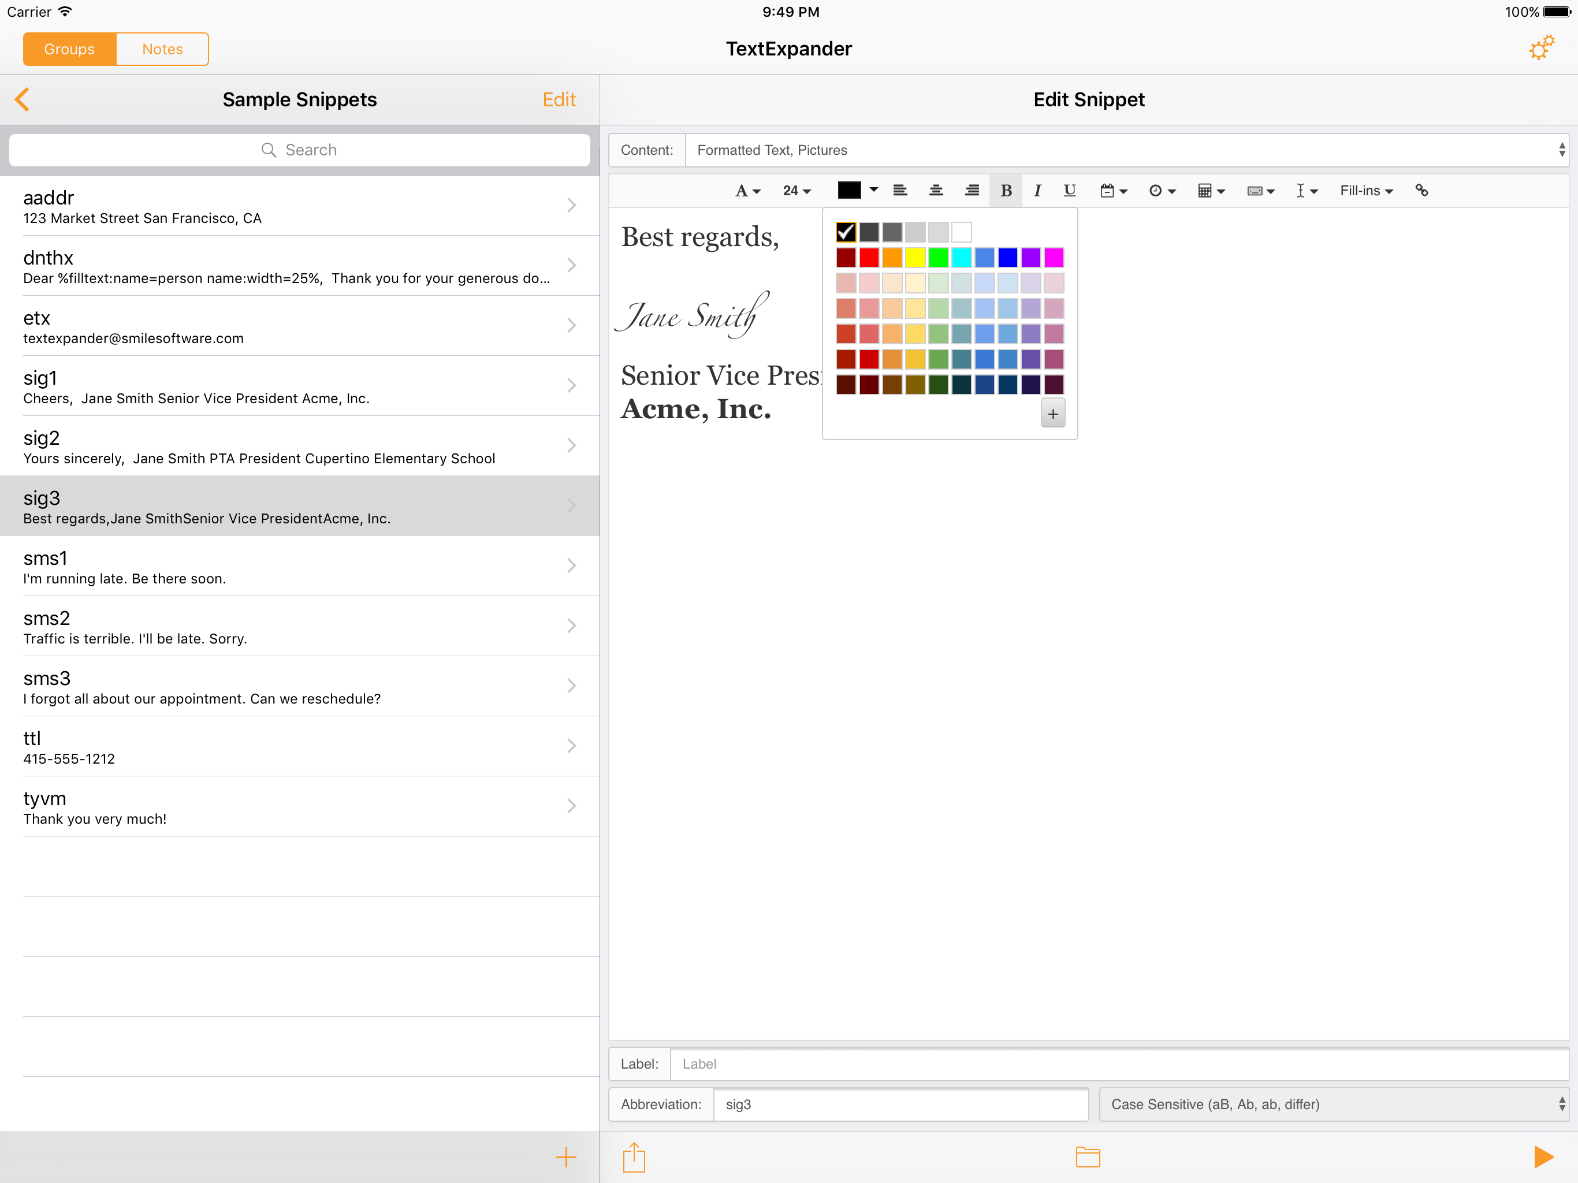Click the insert link icon in toolbar
Screen dimensions: 1578x1183
[x=1421, y=191]
